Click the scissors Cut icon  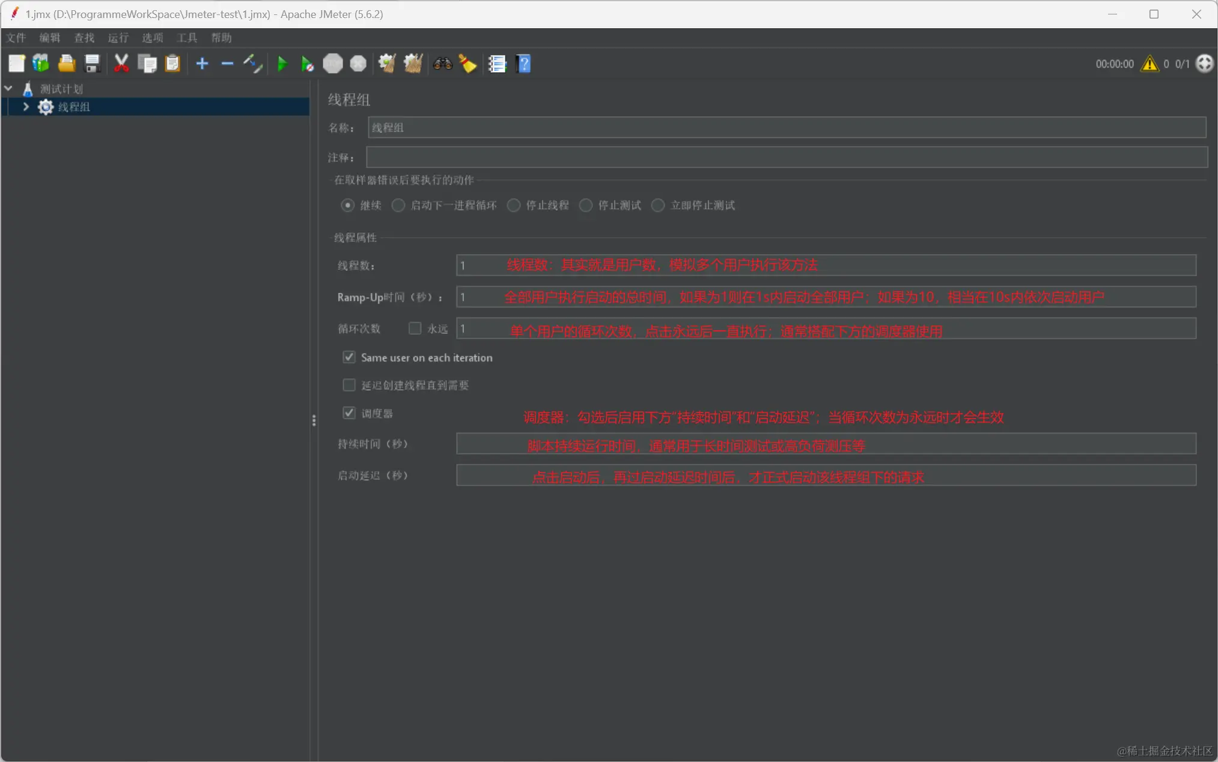coord(121,64)
